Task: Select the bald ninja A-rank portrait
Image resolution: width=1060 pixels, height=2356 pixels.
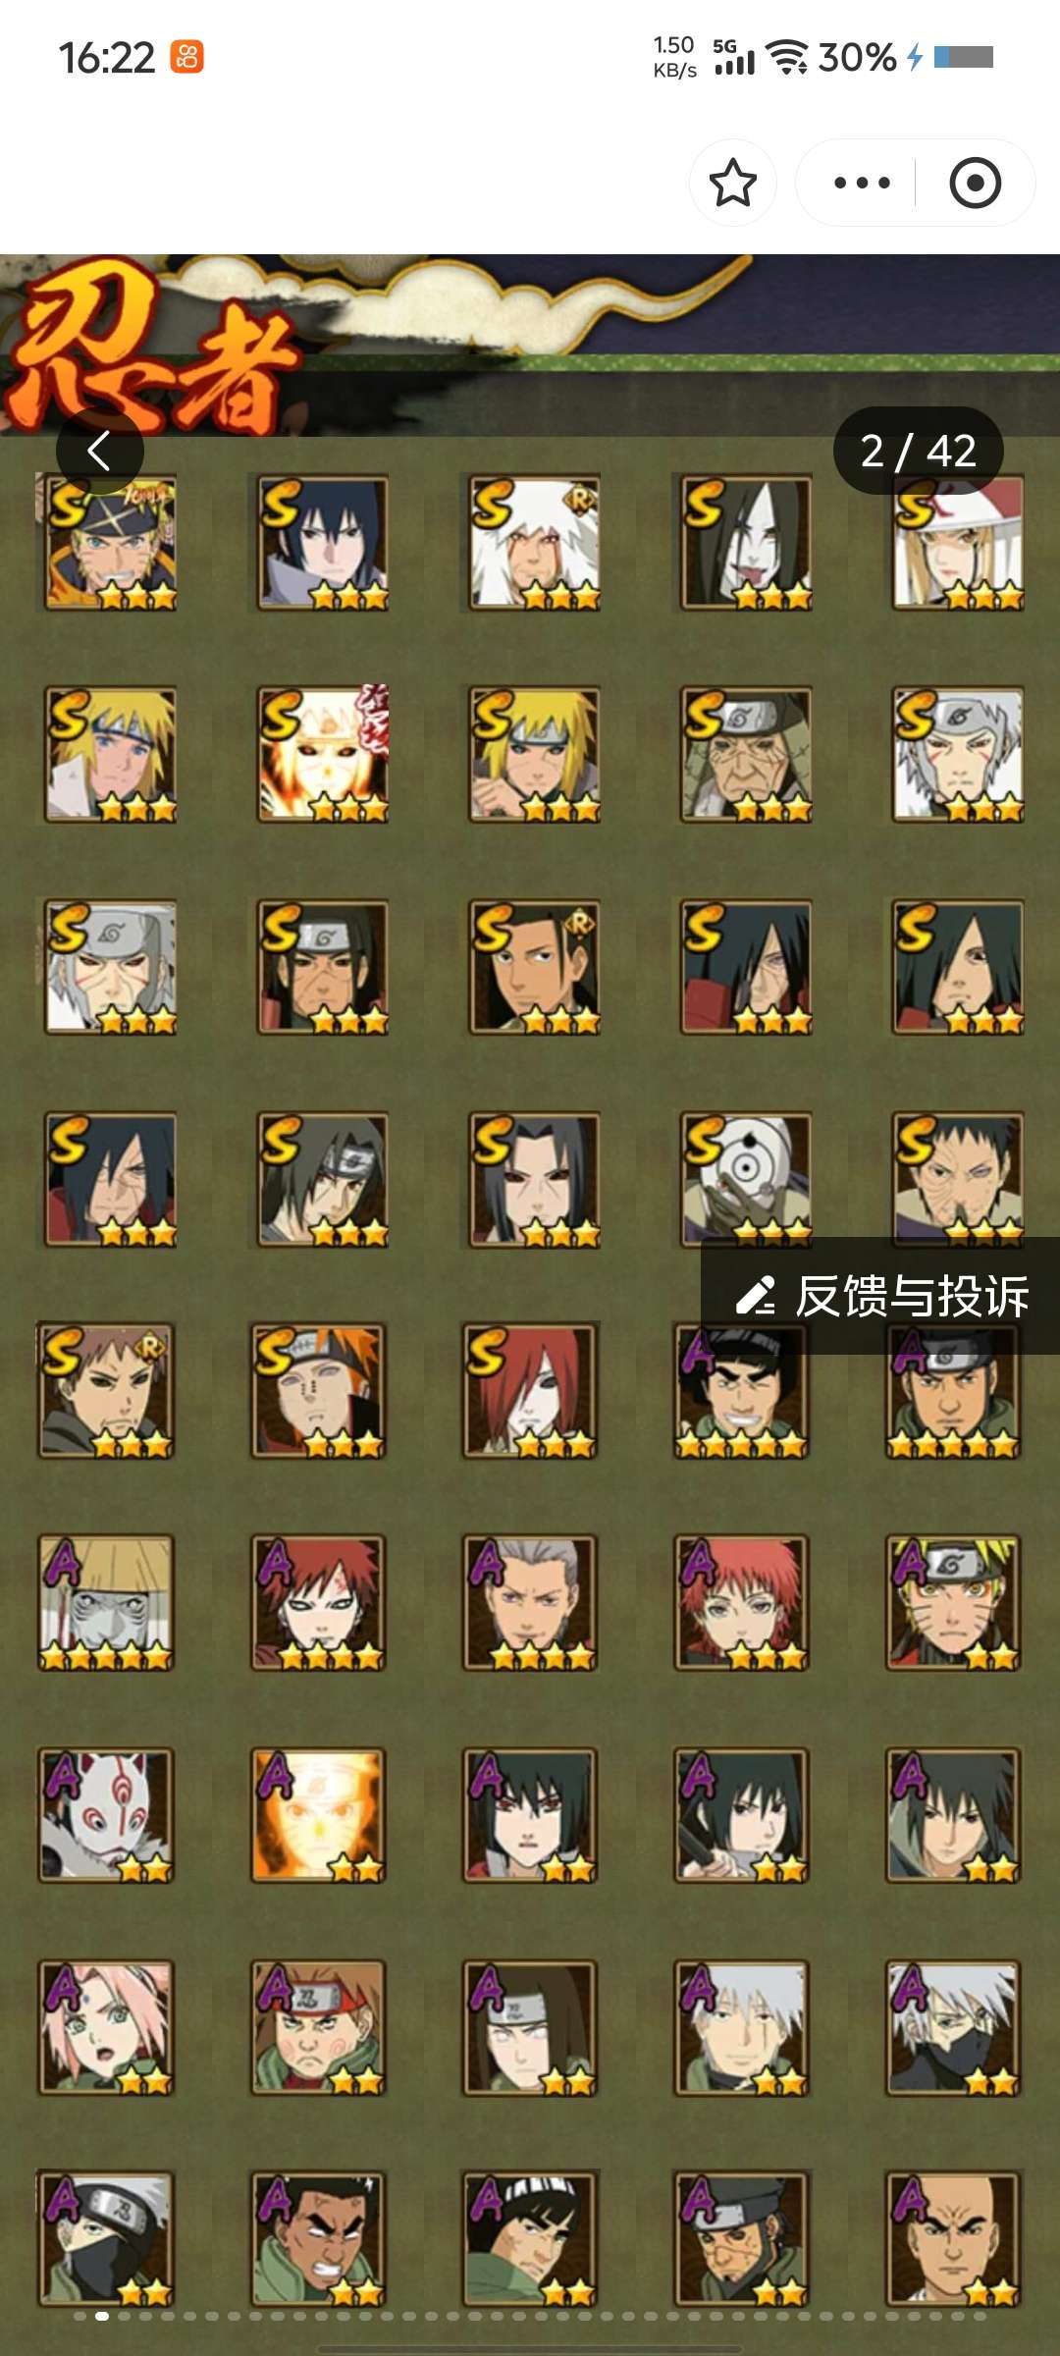Action: point(954,2238)
